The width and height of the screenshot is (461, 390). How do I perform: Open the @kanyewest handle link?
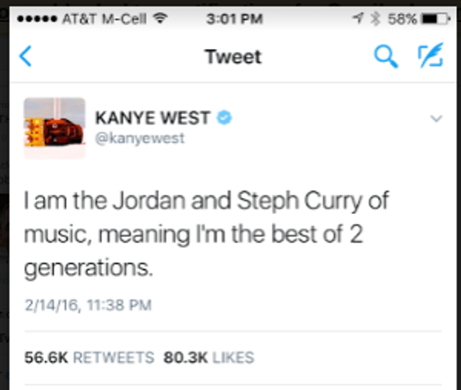[x=140, y=138]
